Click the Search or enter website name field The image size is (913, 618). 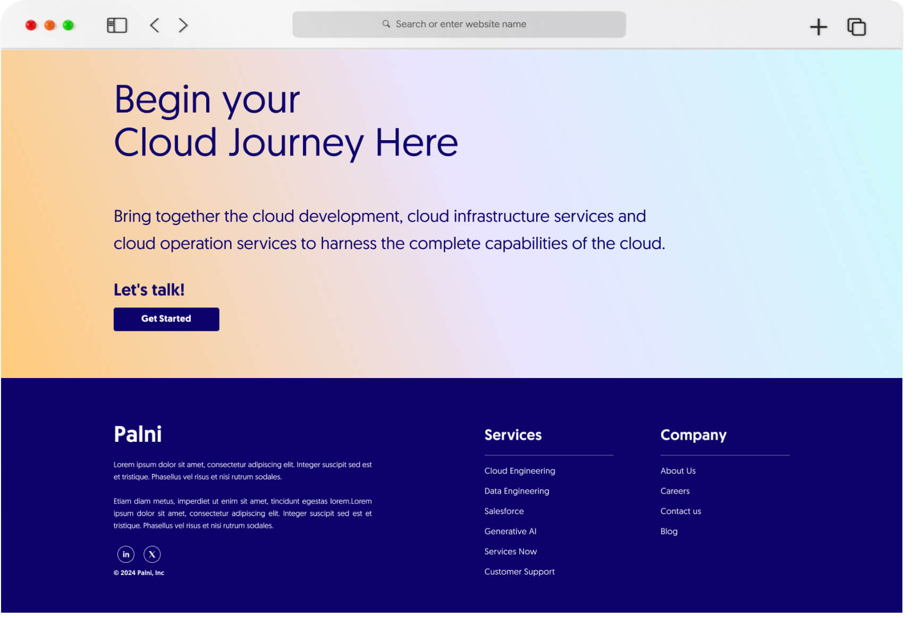(460, 24)
